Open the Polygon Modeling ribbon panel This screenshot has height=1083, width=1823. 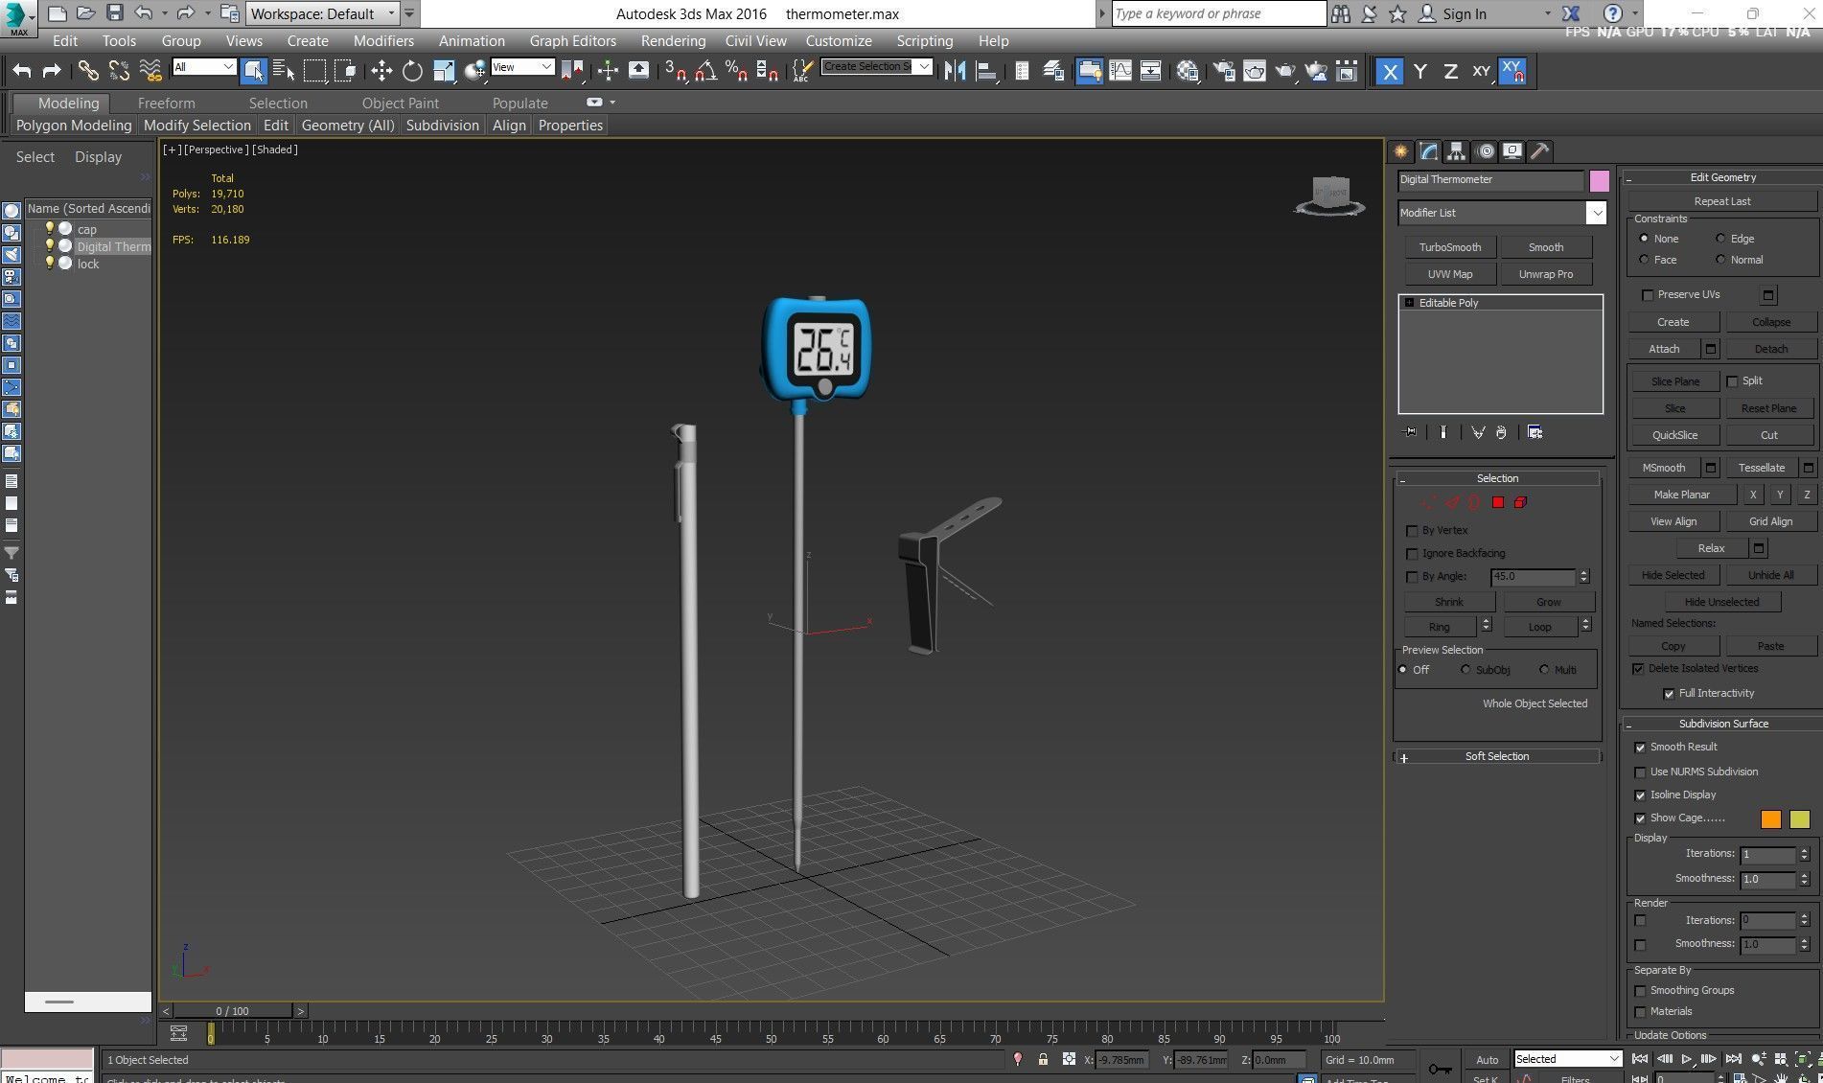[x=74, y=126]
